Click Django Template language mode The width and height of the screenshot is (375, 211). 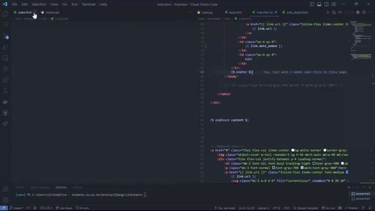point(305,208)
